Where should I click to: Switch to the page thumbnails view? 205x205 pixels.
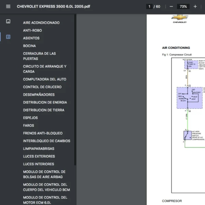(x=8, y=22)
